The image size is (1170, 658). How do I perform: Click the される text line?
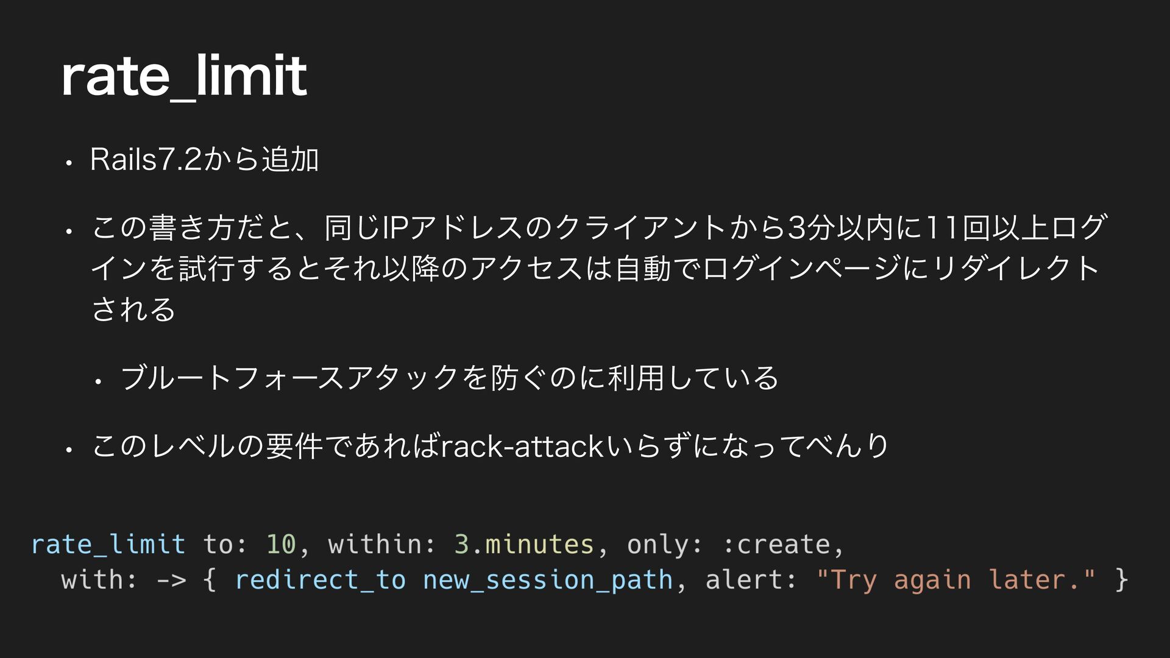coord(133,310)
